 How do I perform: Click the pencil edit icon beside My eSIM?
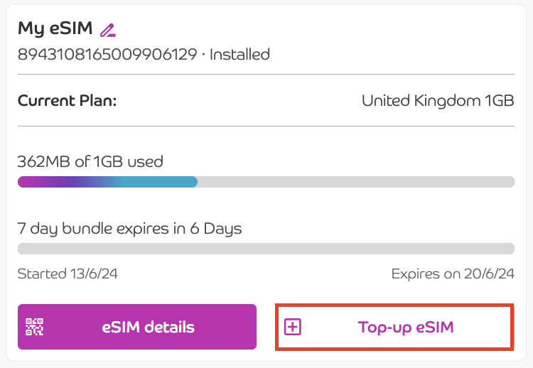107,30
